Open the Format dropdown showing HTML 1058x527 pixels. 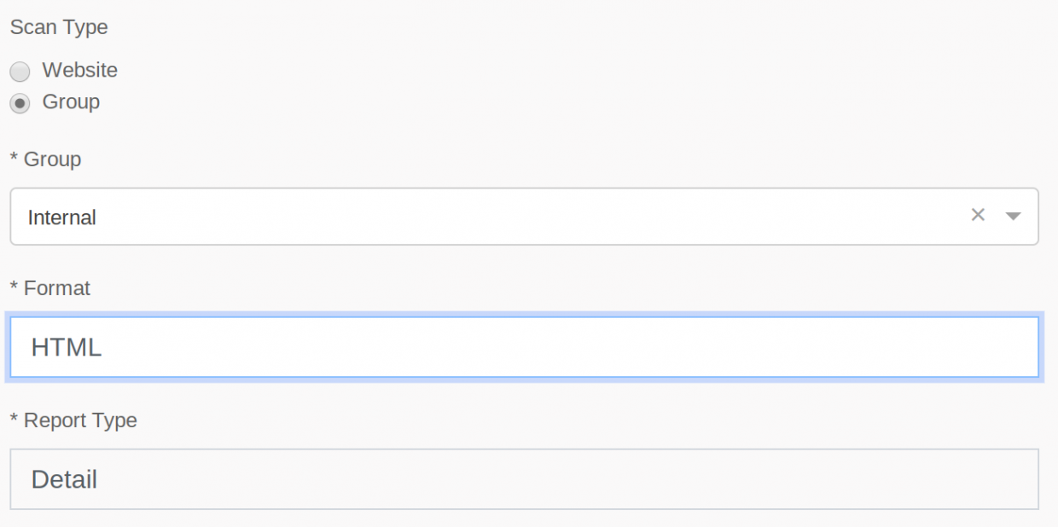(x=524, y=347)
